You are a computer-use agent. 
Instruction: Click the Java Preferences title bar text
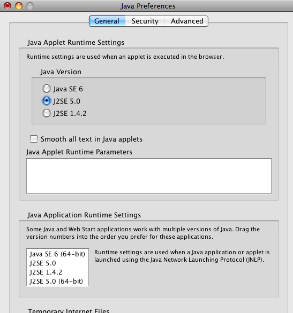tap(148, 6)
